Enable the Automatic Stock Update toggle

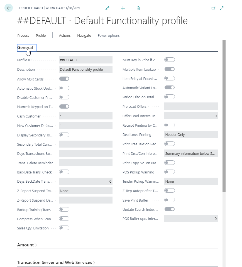click(x=64, y=88)
